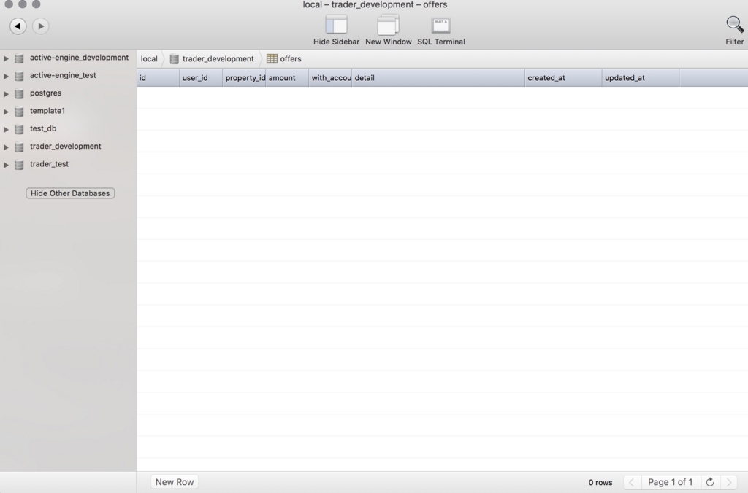The image size is (748, 493).
Task: Refresh the offers table with the reload icon
Action: click(709, 482)
